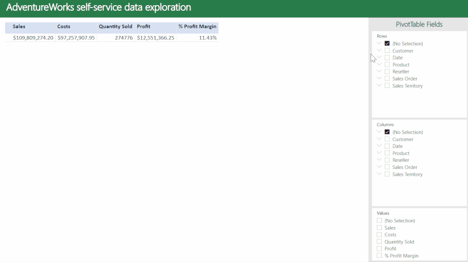The height and width of the screenshot is (262, 468).
Task: Expand (No Selection) chevron in Columns
Action: [380, 132]
